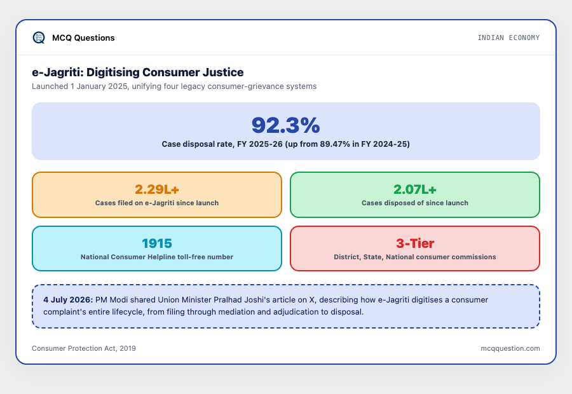Click the Consumer Protection Act, 2019 footer
The width and height of the screenshot is (572, 394).
click(83, 348)
